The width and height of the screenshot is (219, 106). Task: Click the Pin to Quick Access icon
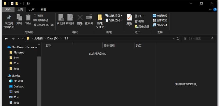click(9, 17)
